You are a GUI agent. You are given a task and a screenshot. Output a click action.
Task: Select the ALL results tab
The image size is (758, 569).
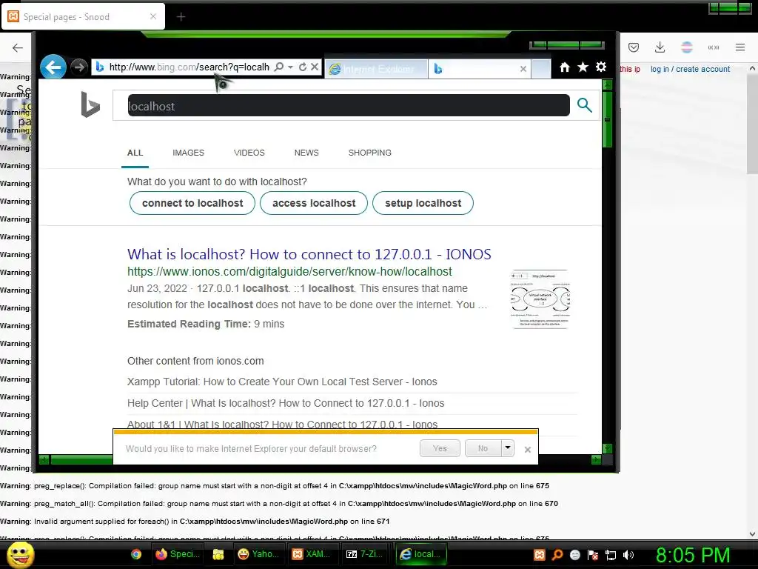tap(135, 153)
